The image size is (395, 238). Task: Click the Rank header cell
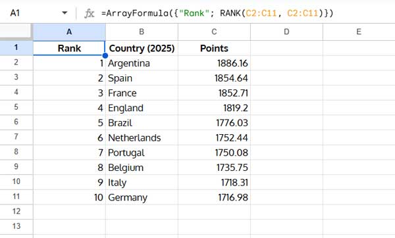69,48
